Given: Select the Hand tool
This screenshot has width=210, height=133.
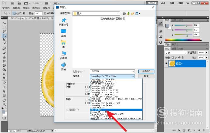Looking at the screenshot, I should [4, 100].
